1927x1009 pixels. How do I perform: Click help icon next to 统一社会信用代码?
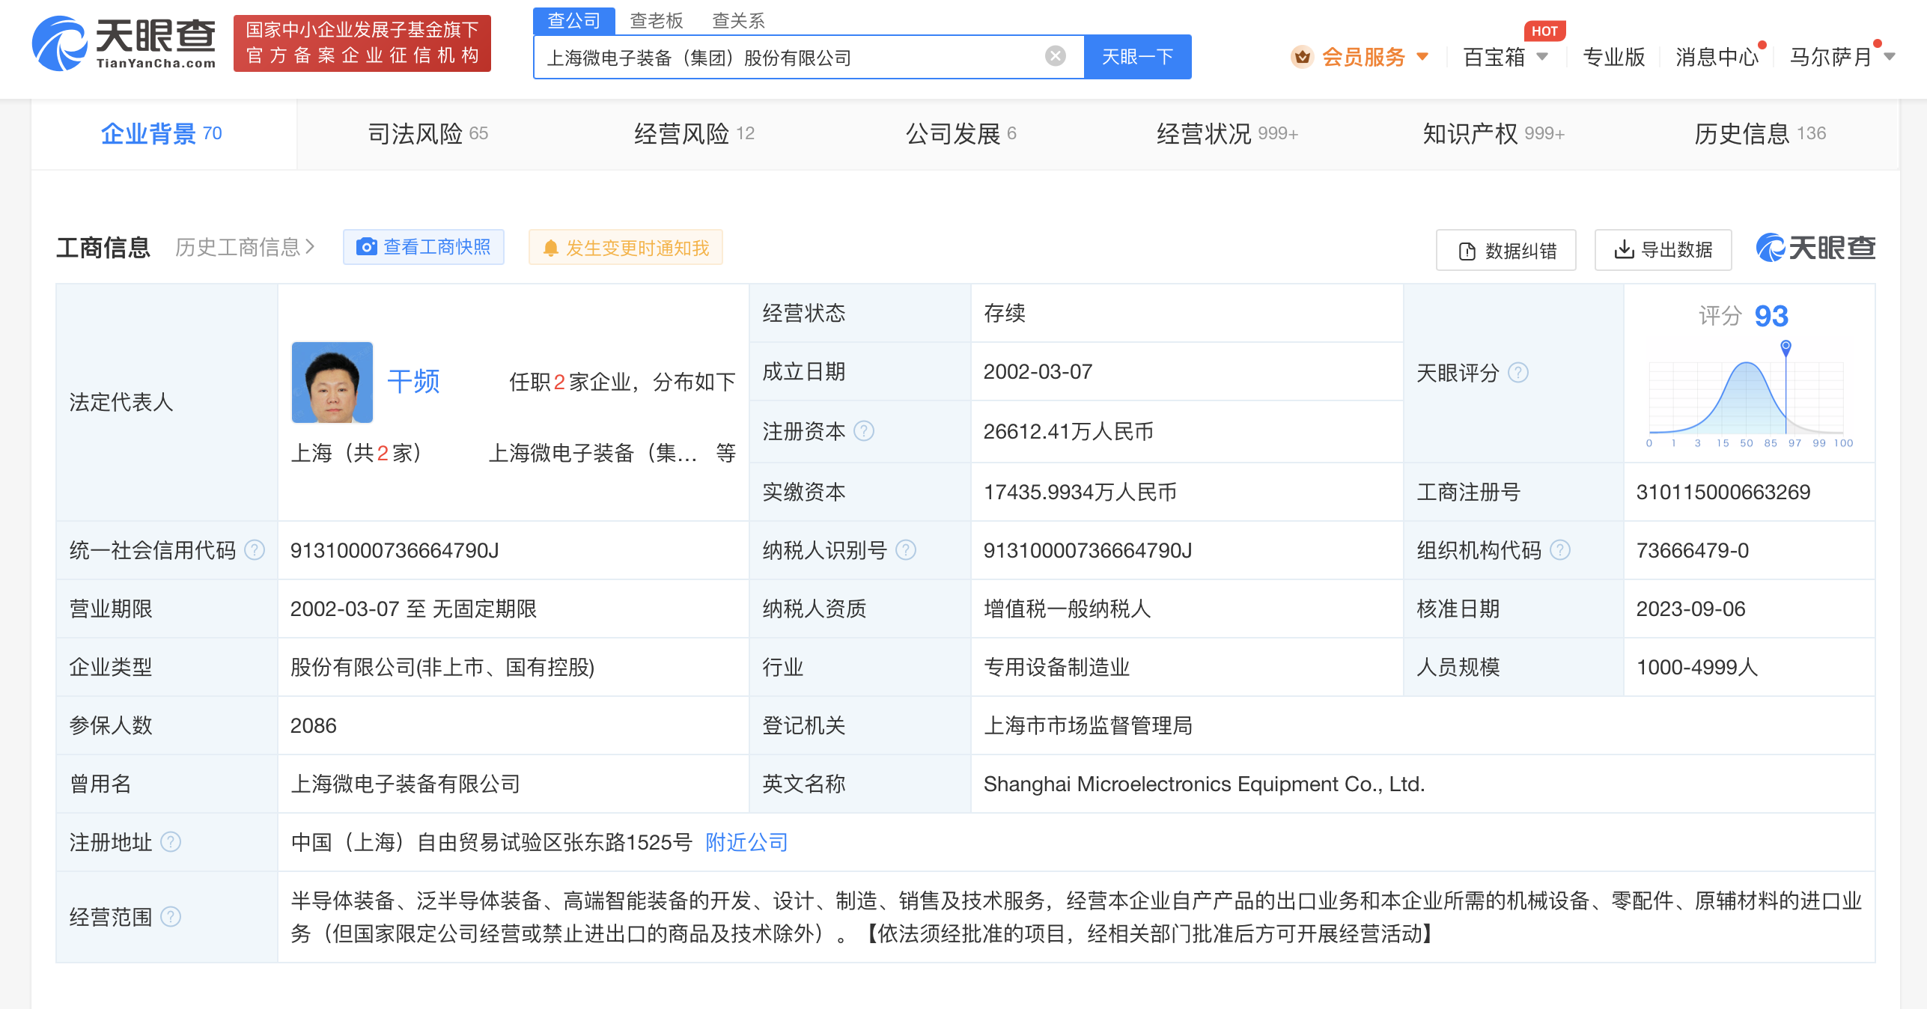[x=255, y=550]
